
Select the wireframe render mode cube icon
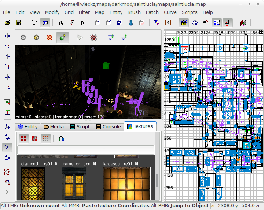coord(23,37)
